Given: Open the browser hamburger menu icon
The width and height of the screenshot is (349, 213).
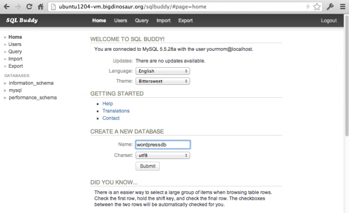Looking at the screenshot, I should pos(343,7).
